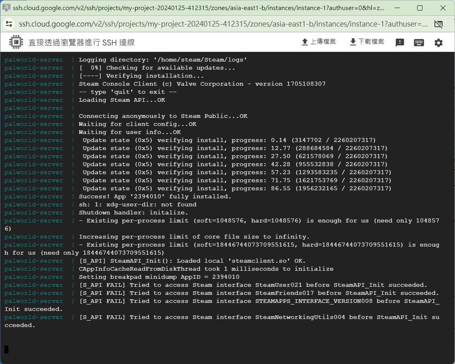Click the "Steam Console Client" version line
Image resolution: width=455 pixels, height=364 pixels.
pos(202,84)
